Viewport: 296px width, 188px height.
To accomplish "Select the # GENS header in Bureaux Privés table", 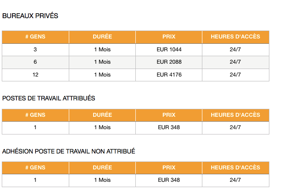I will [x=36, y=37].
